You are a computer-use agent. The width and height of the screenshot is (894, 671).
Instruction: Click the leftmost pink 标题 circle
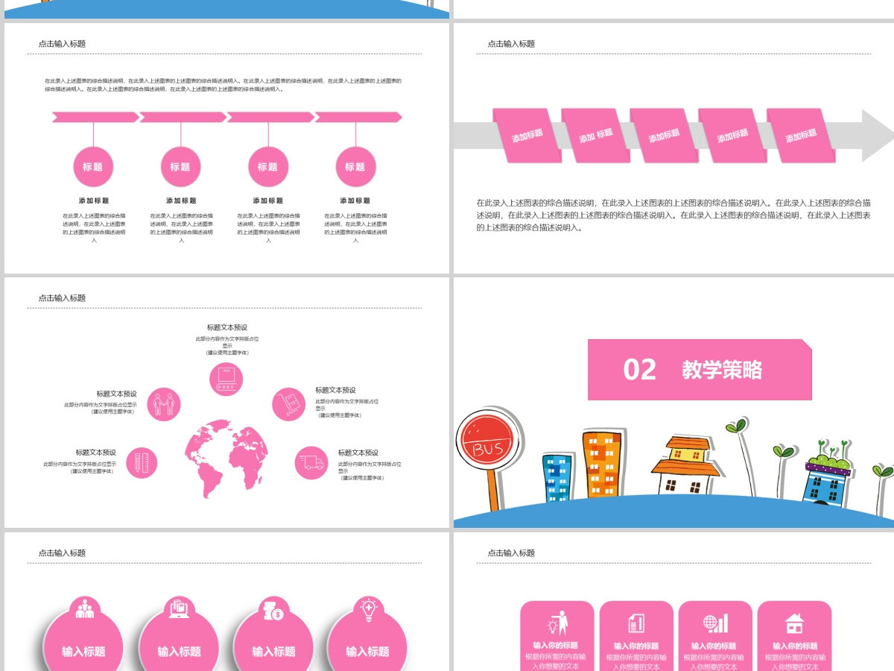click(x=93, y=167)
